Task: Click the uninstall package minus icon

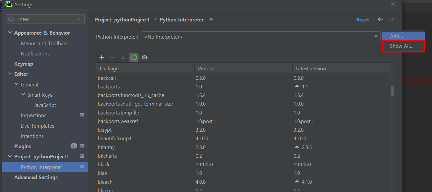Action: 113,57
